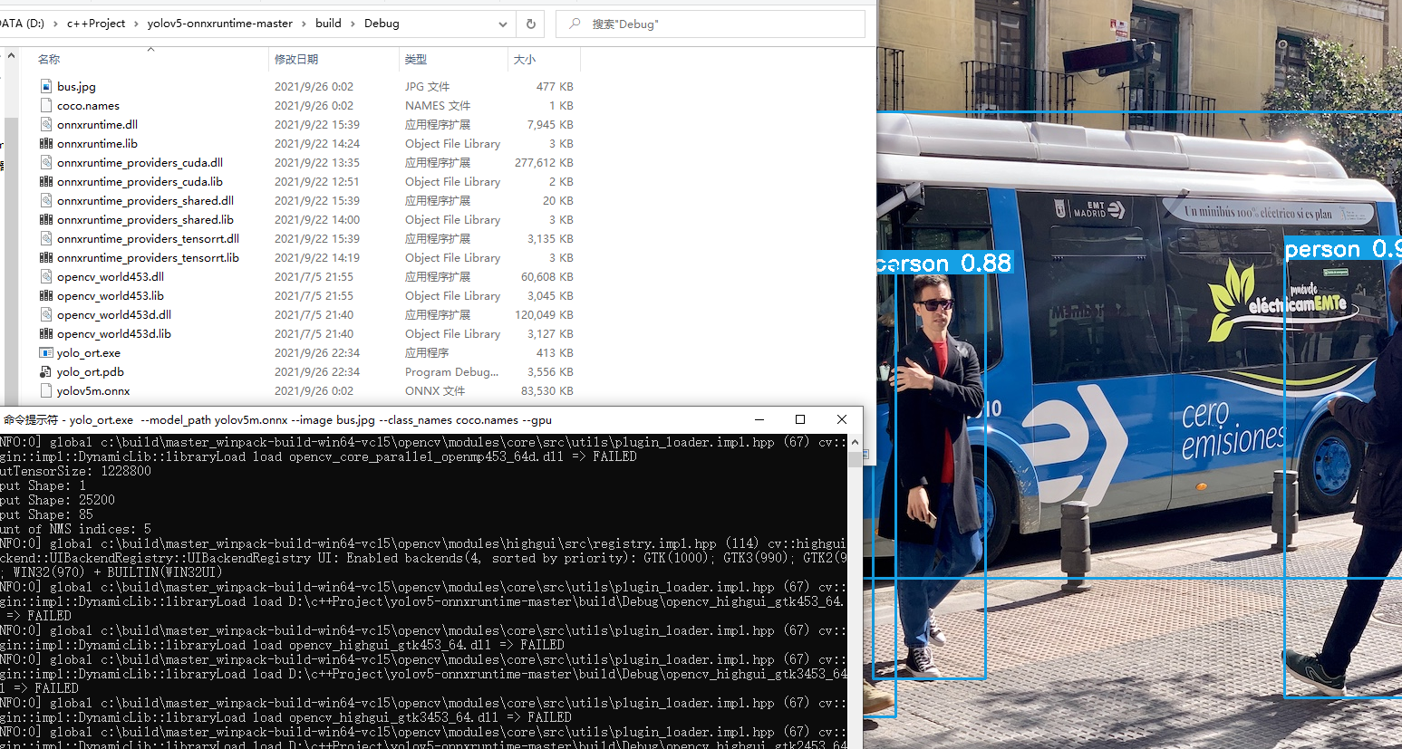The width and height of the screenshot is (1402, 749).
Task: Select the yolo_ort.pdb debug file icon
Action: 45,371
